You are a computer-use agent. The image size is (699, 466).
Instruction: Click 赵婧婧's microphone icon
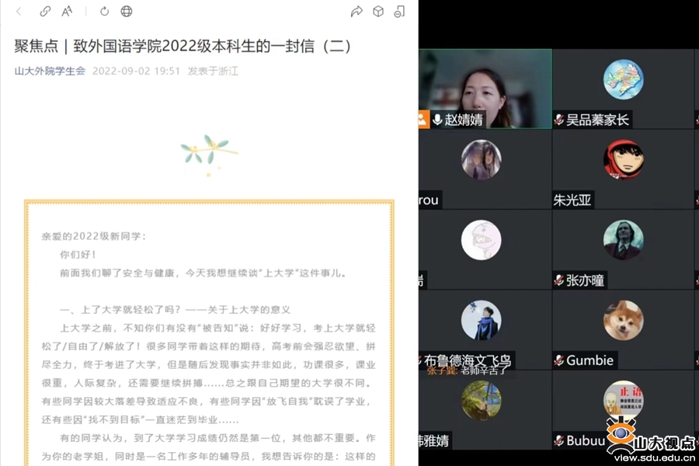[x=437, y=120]
